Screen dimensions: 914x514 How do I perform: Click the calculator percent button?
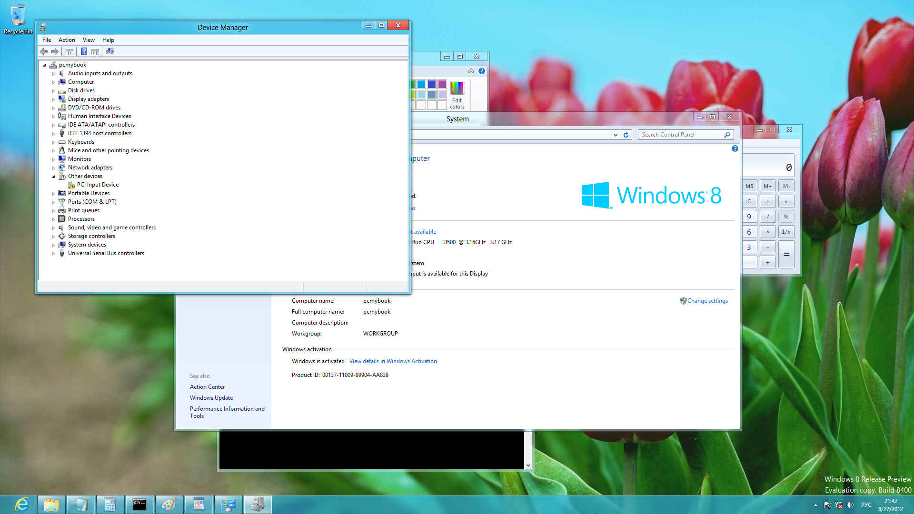(x=786, y=217)
